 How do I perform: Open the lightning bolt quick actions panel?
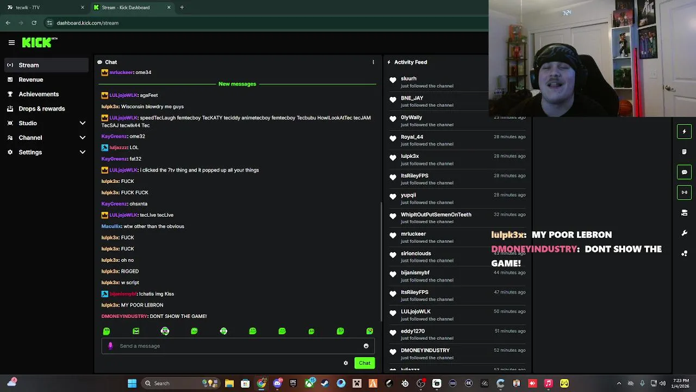click(x=684, y=131)
